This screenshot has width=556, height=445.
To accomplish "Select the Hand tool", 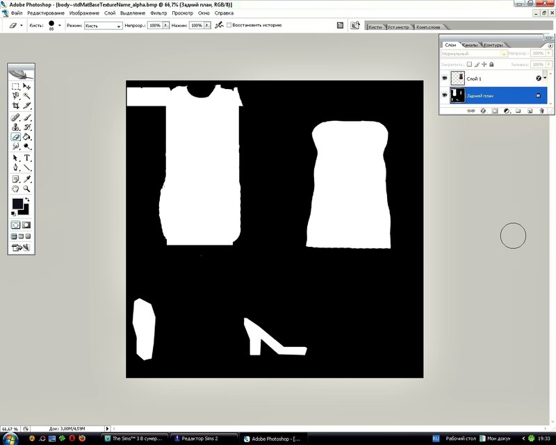I will 15,188.
